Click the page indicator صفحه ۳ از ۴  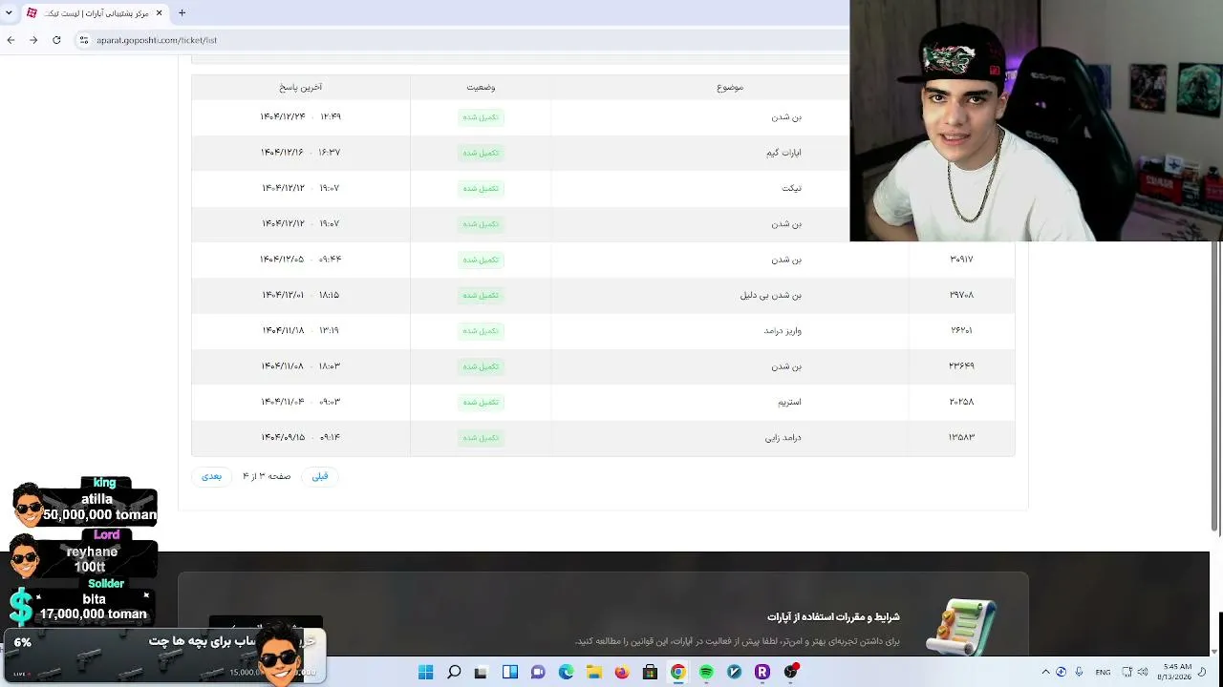click(x=267, y=476)
